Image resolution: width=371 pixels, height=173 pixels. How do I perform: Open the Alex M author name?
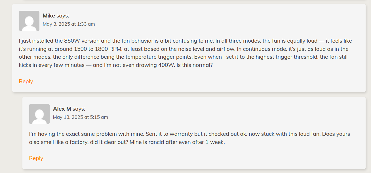coord(62,109)
